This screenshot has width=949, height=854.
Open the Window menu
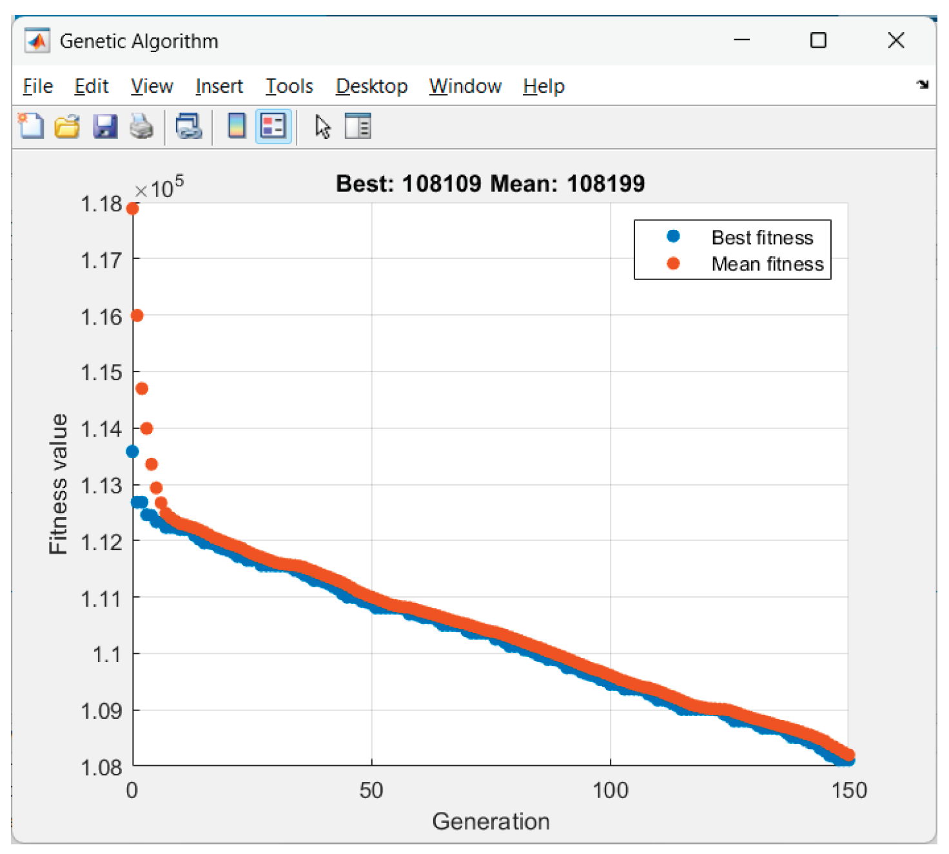coord(465,86)
